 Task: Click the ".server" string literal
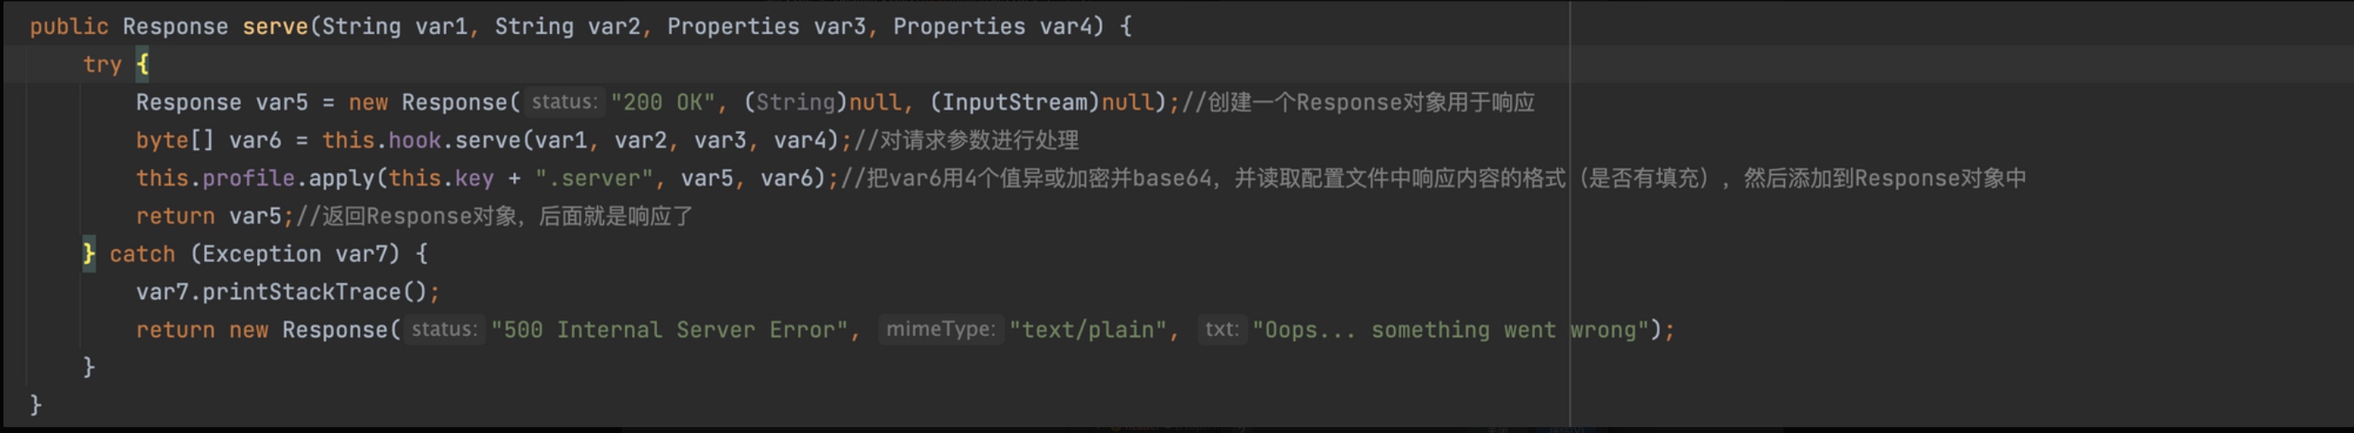(594, 178)
